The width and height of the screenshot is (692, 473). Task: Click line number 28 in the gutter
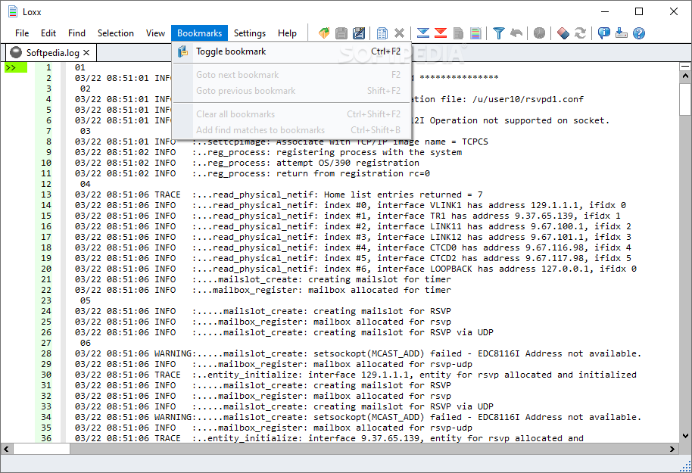pyautogui.click(x=46, y=353)
